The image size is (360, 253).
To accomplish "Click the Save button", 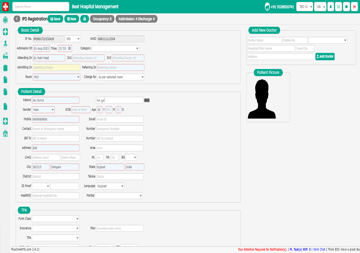I will (x=55, y=19).
